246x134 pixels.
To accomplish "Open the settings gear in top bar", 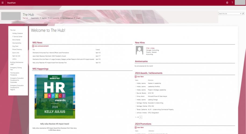I will (x=227, y=3).
